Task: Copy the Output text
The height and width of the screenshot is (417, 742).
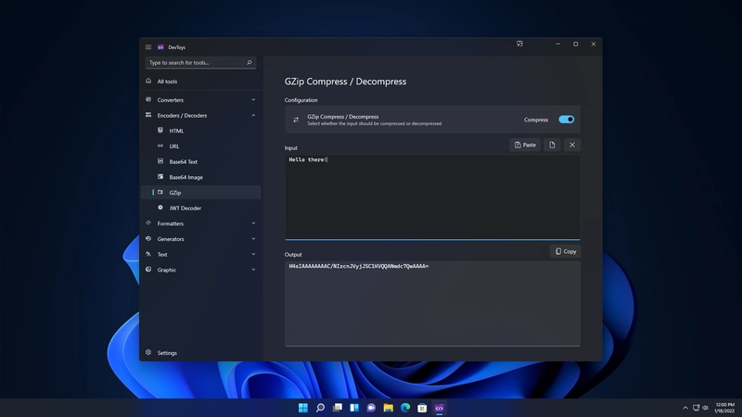Action: pyautogui.click(x=566, y=251)
